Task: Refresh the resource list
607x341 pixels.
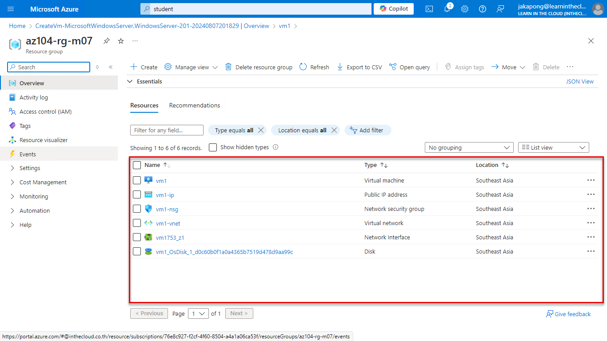Action: pyautogui.click(x=314, y=67)
